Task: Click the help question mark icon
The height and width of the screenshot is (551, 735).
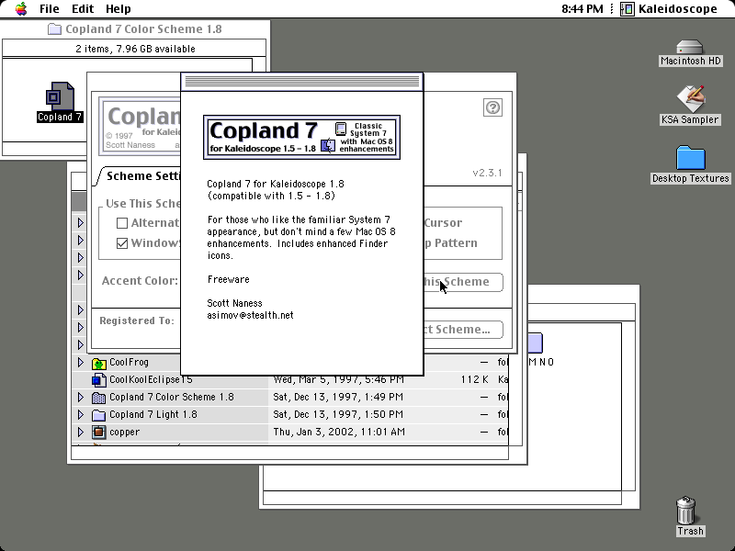Action: (492, 107)
